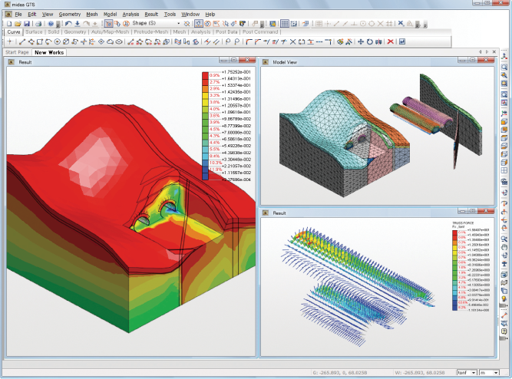Switch to the Protrude-Mesh toolbar tab
Image resolution: width=512 pixels, height=379 pixels.
(x=151, y=32)
